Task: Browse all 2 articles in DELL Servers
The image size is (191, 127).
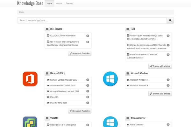Action: point(80,53)
